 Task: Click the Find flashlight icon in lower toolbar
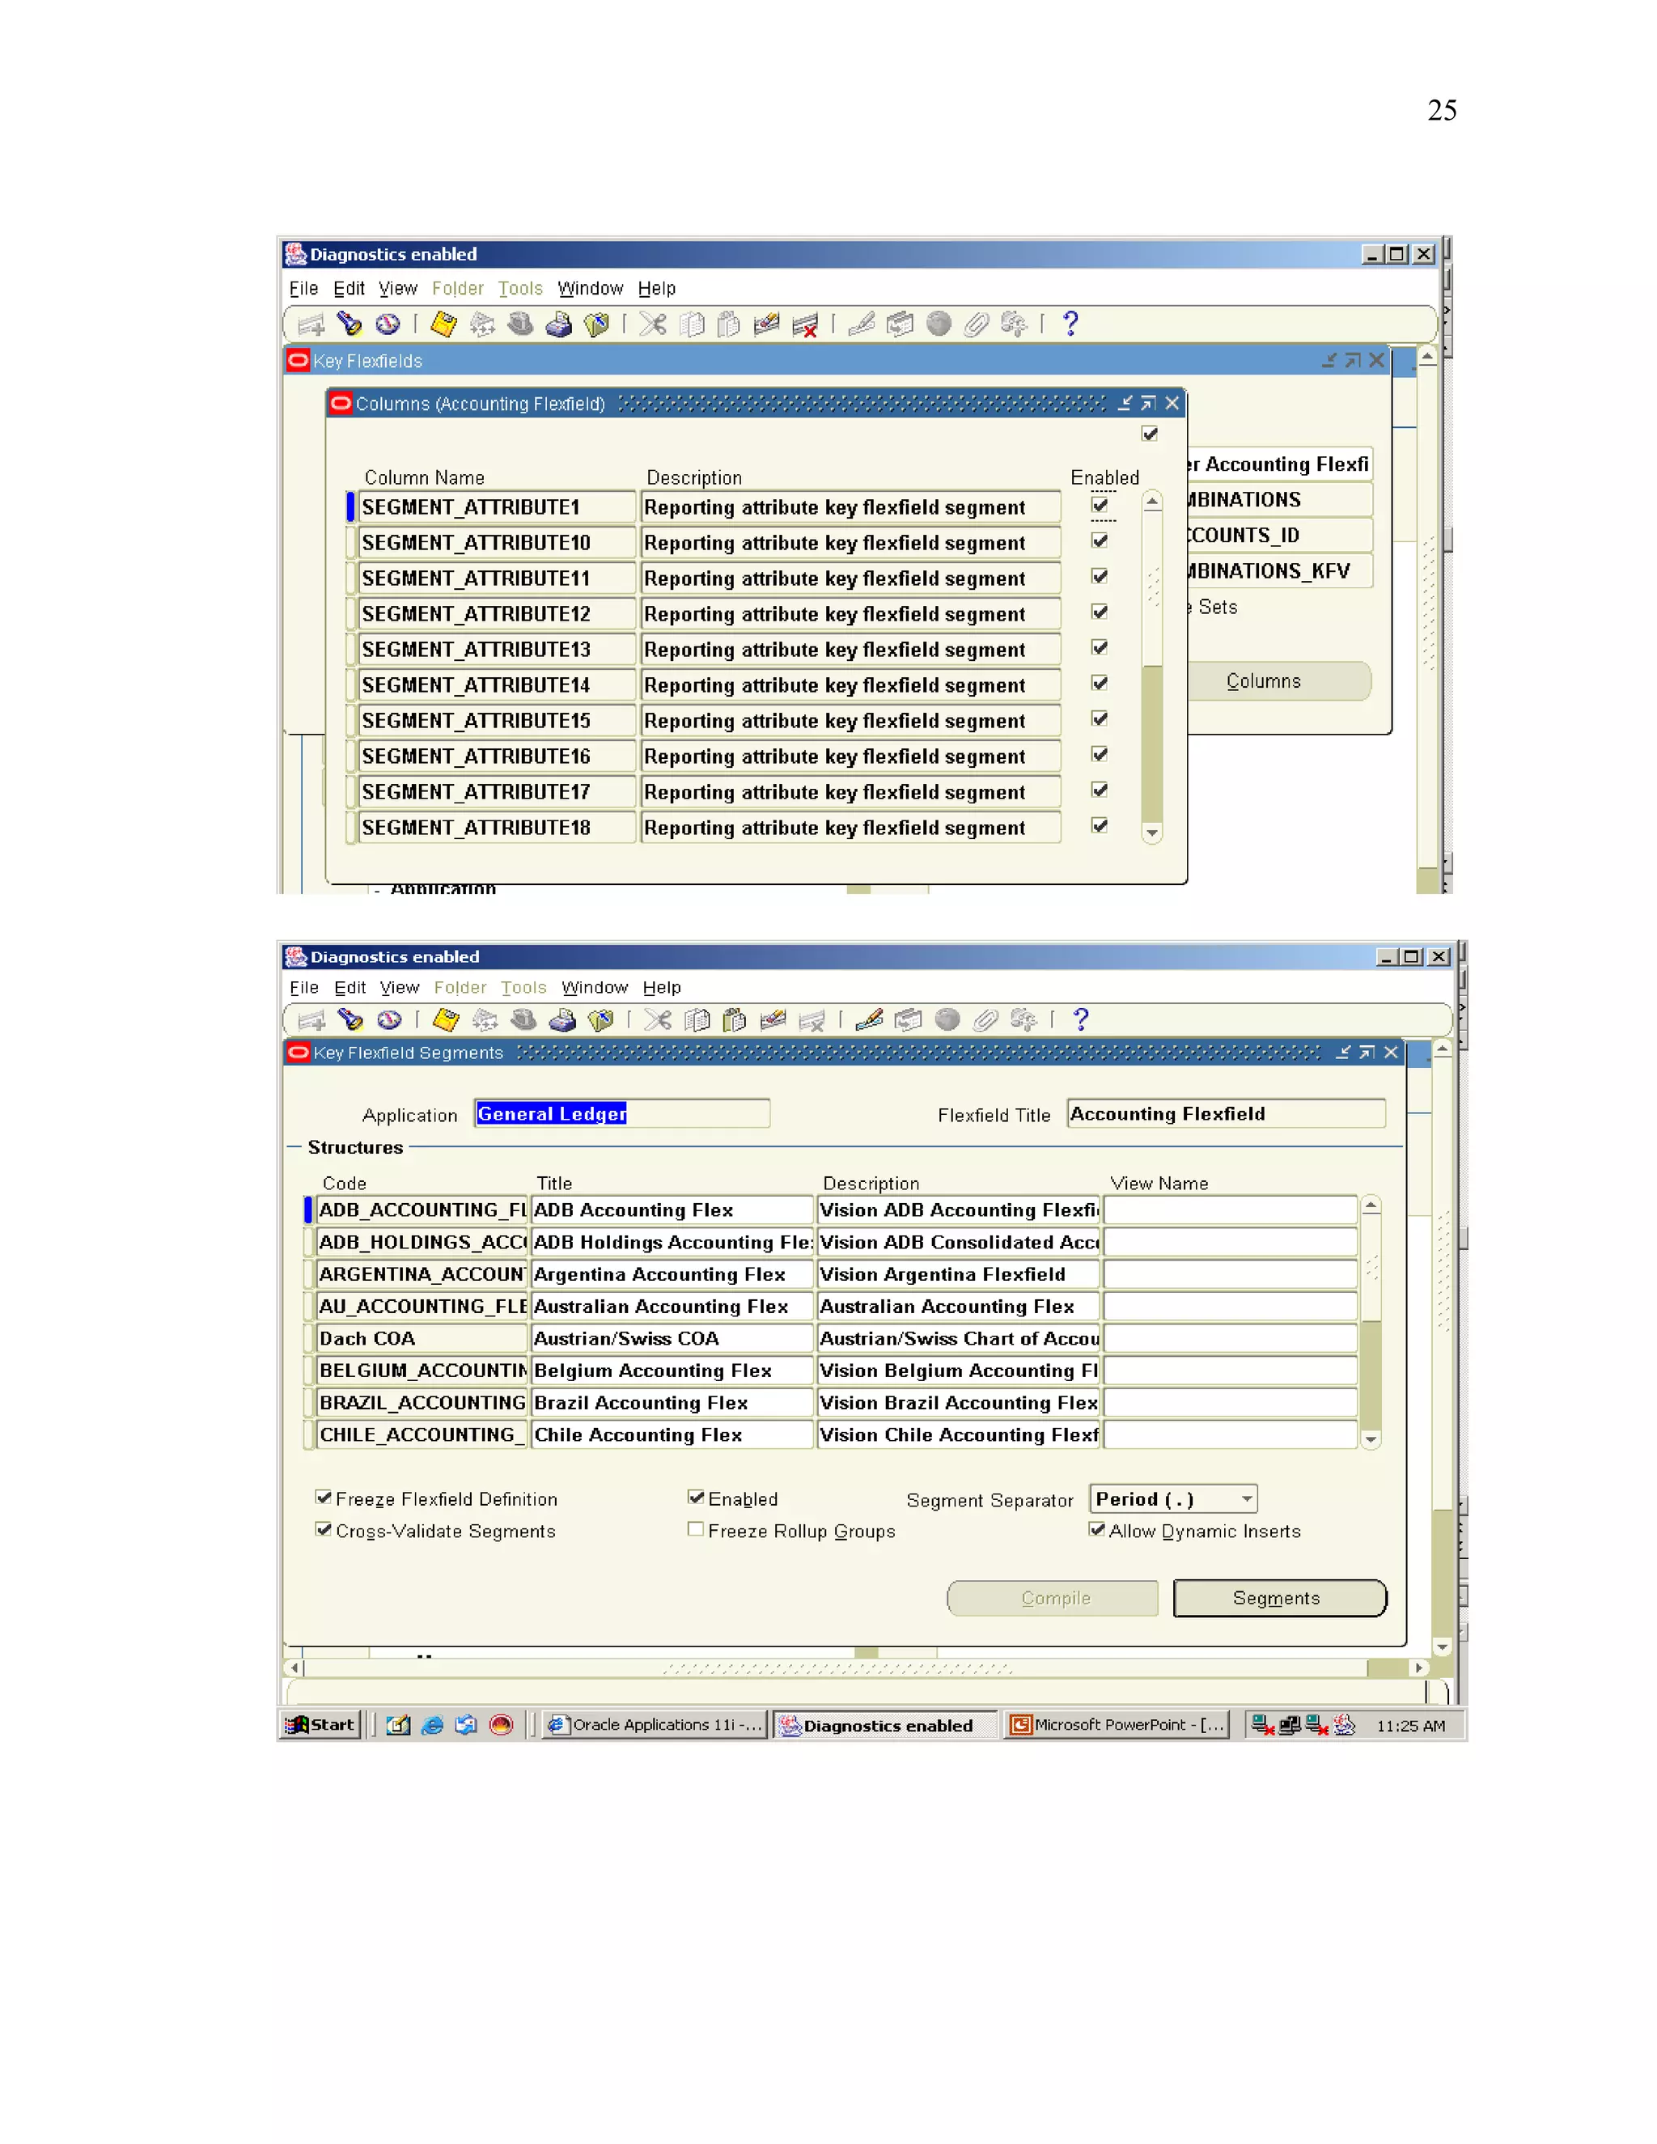click(x=350, y=1020)
